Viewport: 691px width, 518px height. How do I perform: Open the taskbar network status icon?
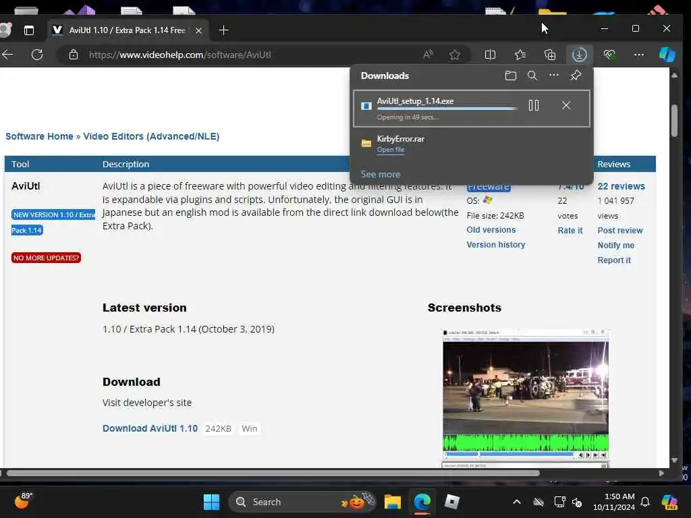point(559,502)
